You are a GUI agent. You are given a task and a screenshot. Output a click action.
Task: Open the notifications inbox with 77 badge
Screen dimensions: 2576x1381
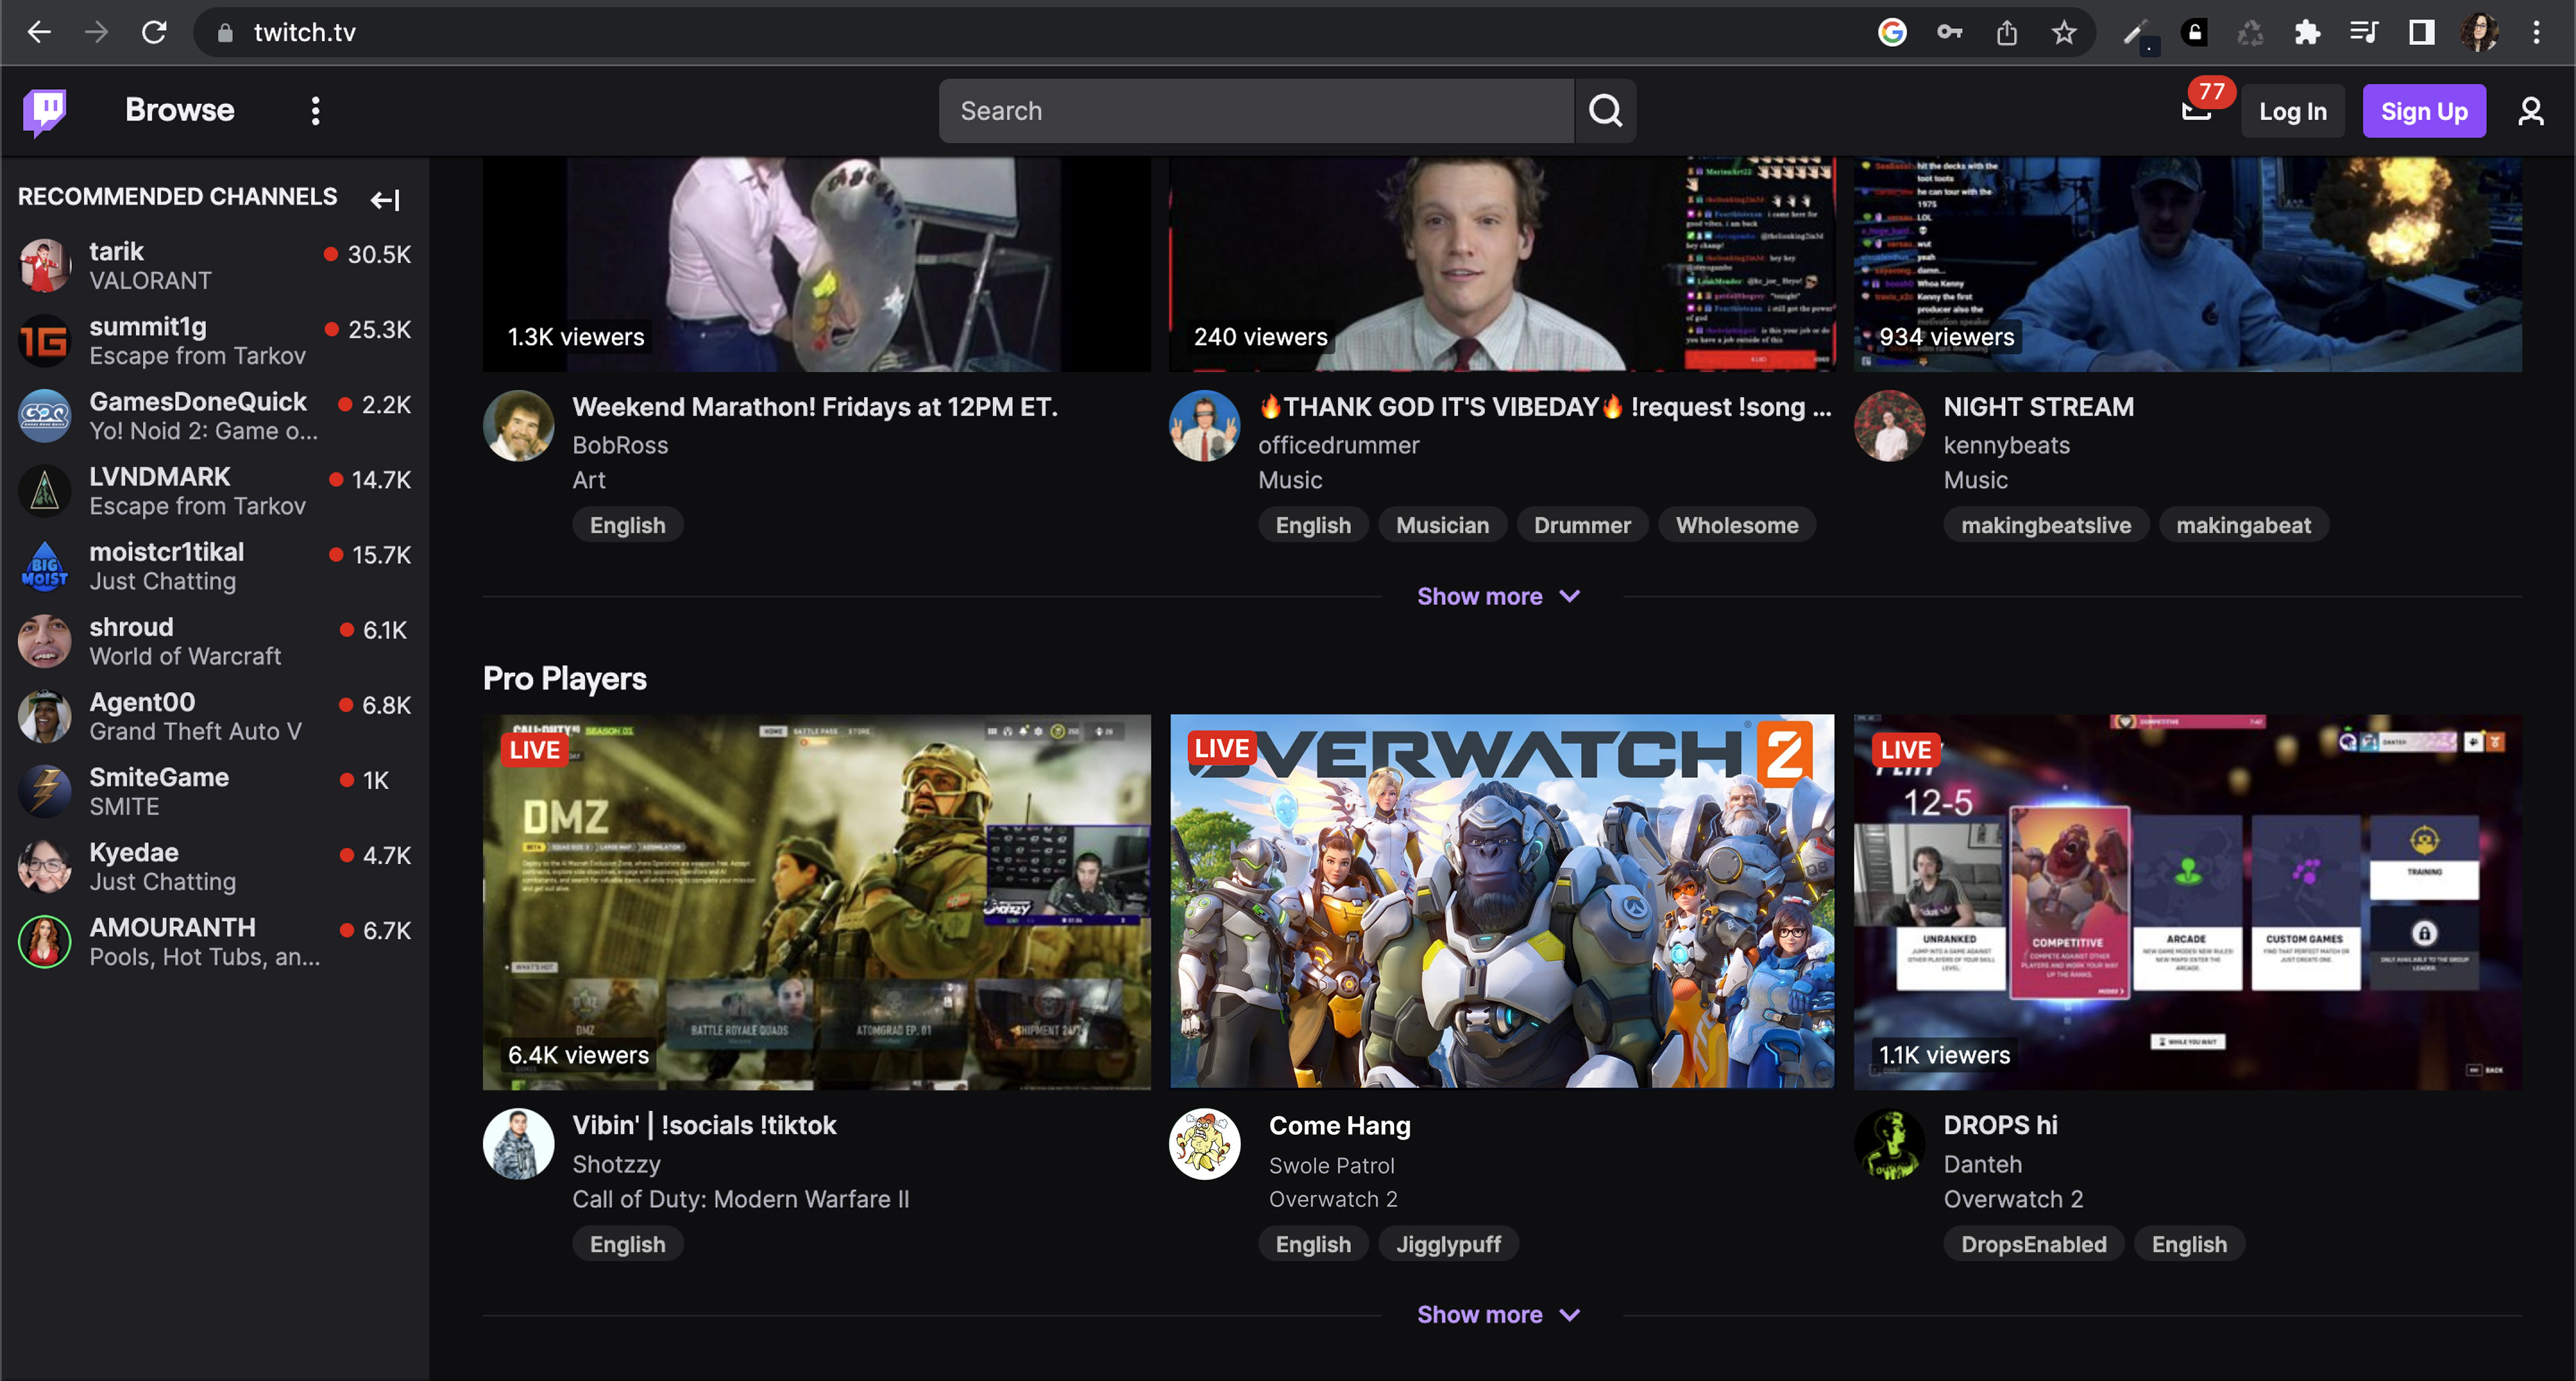(2196, 109)
